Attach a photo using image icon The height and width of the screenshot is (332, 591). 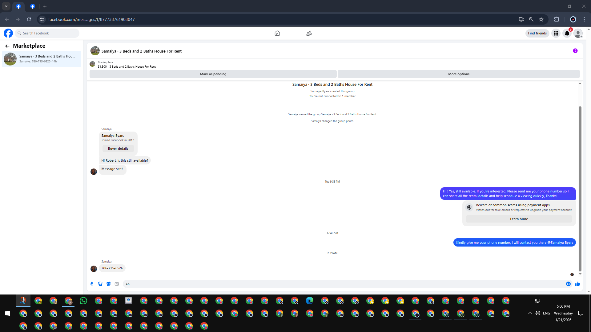pos(100,284)
